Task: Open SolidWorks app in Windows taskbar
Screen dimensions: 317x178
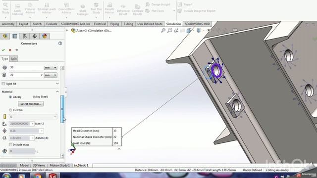Action: tap(53, 176)
